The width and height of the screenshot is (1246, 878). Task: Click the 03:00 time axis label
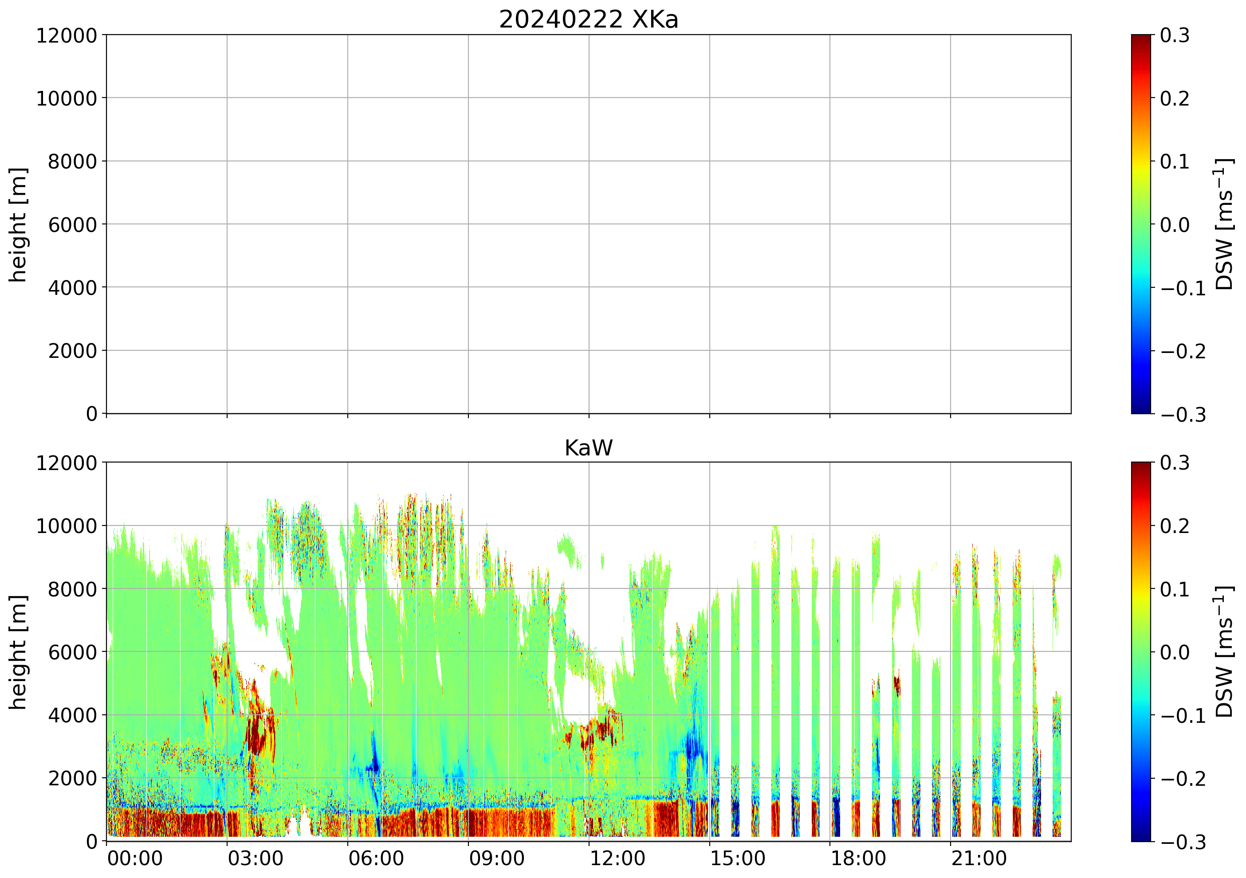click(x=255, y=859)
